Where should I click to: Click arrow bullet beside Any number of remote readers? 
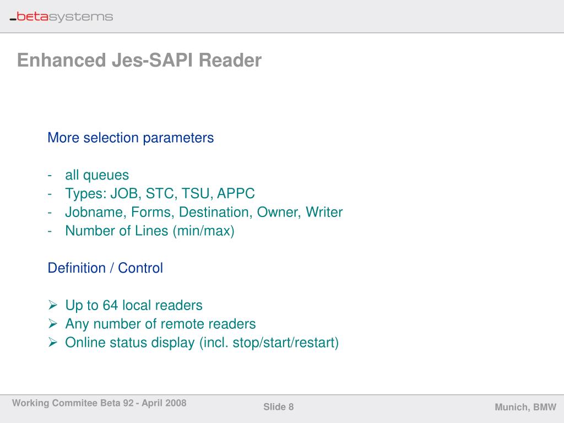[53, 324]
